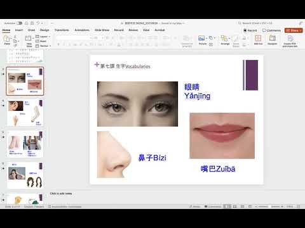This screenshot has height=228, width=305.
Task: Select the ear and arm slide thumbnail
Action: click(x=25, y=113)
